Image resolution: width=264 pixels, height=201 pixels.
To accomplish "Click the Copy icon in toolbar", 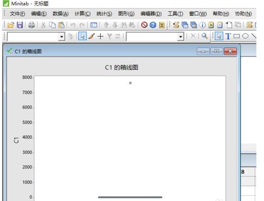I will tap(52, 25).
